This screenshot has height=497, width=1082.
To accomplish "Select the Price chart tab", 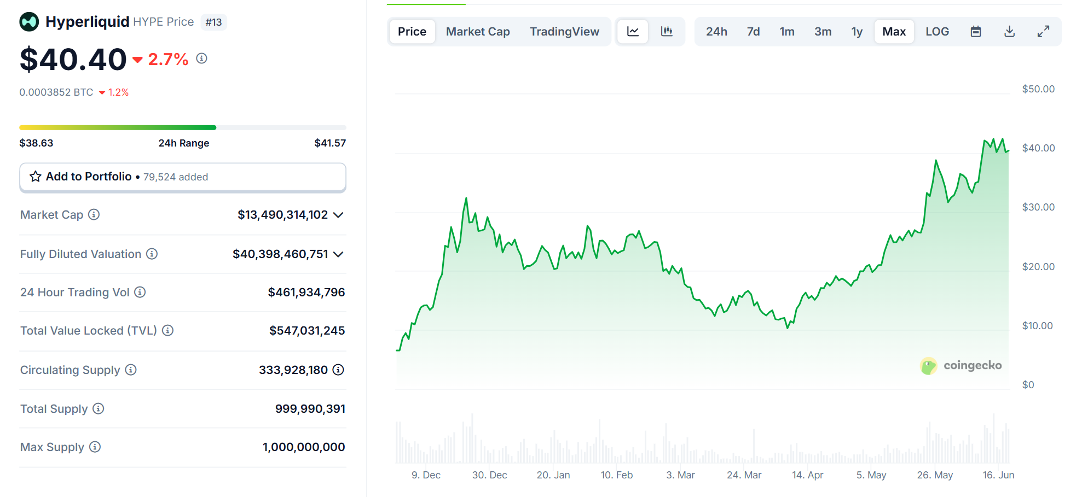I will pyautogui.click(x=412, y=32).
